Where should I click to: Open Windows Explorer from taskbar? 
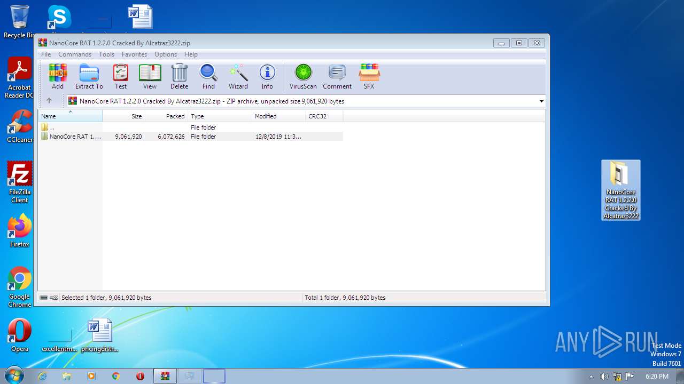click(67, 376)
